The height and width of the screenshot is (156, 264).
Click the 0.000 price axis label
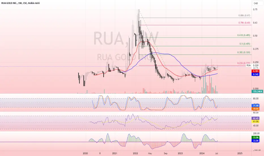[x=256, y=89]
